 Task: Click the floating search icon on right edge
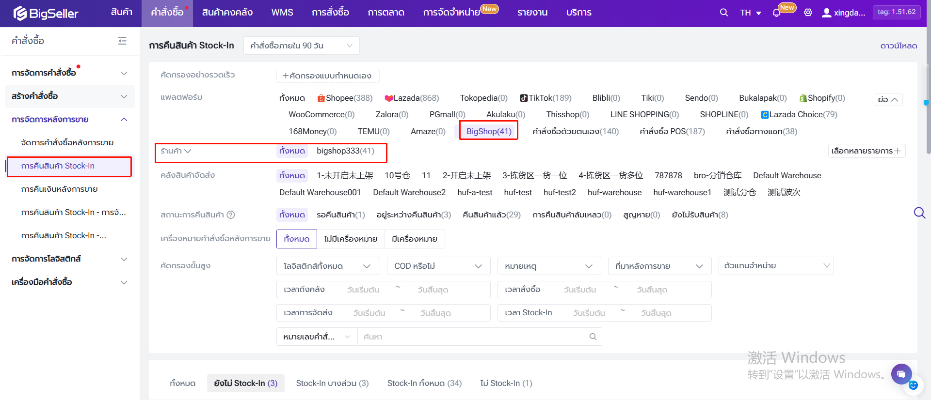919,213
